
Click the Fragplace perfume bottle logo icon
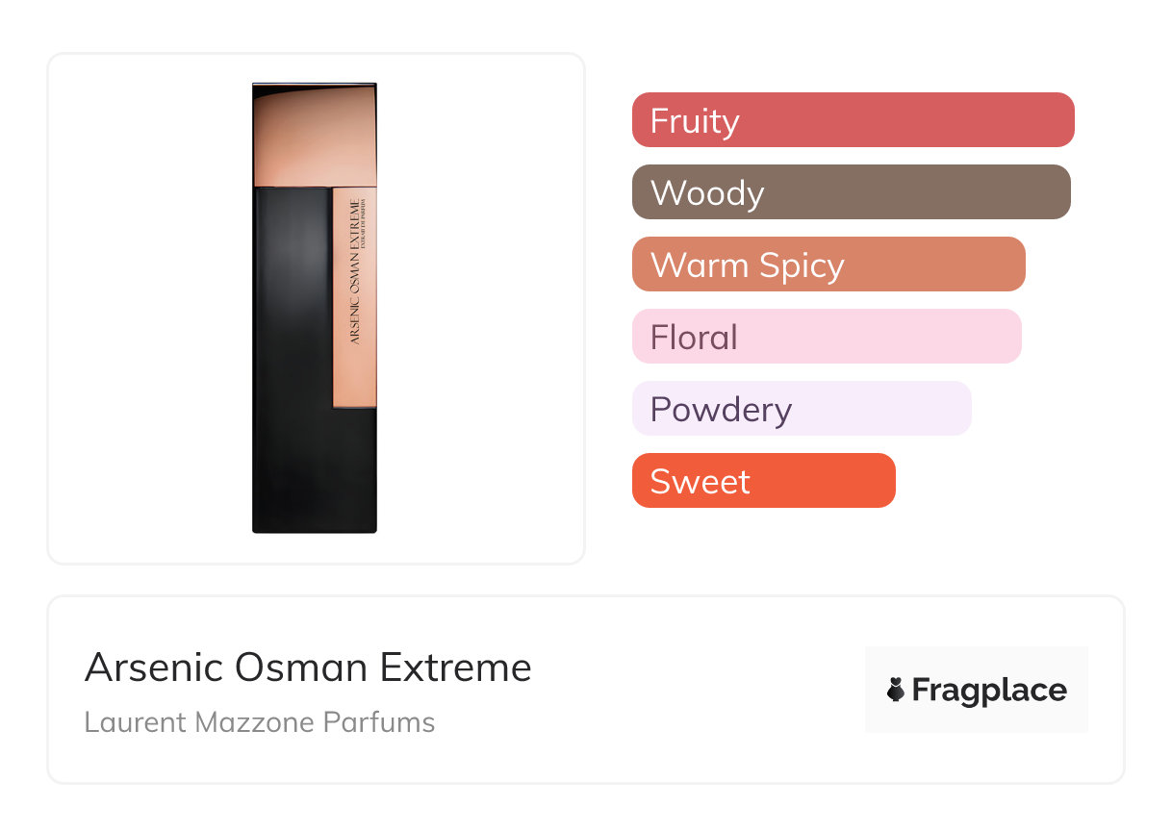click(x=896, y=690)
